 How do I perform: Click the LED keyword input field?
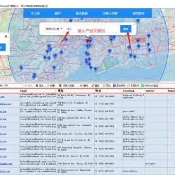point(92,29)
